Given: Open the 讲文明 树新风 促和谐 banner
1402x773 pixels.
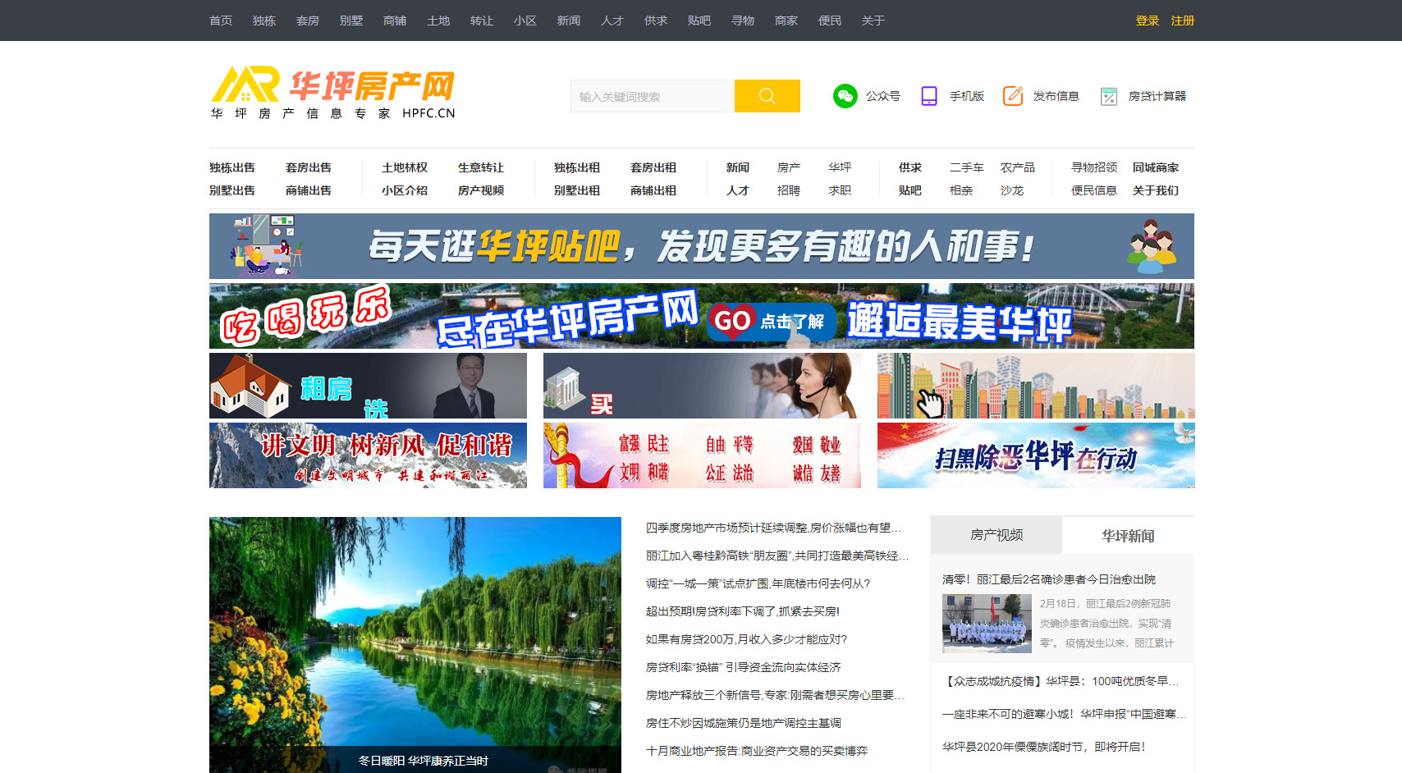Looking at the screenshot, I should coord(368,455).
